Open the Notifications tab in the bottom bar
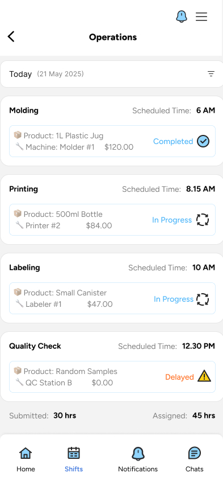This screenshot has width=223, height=485. click(x=138, y=459)
